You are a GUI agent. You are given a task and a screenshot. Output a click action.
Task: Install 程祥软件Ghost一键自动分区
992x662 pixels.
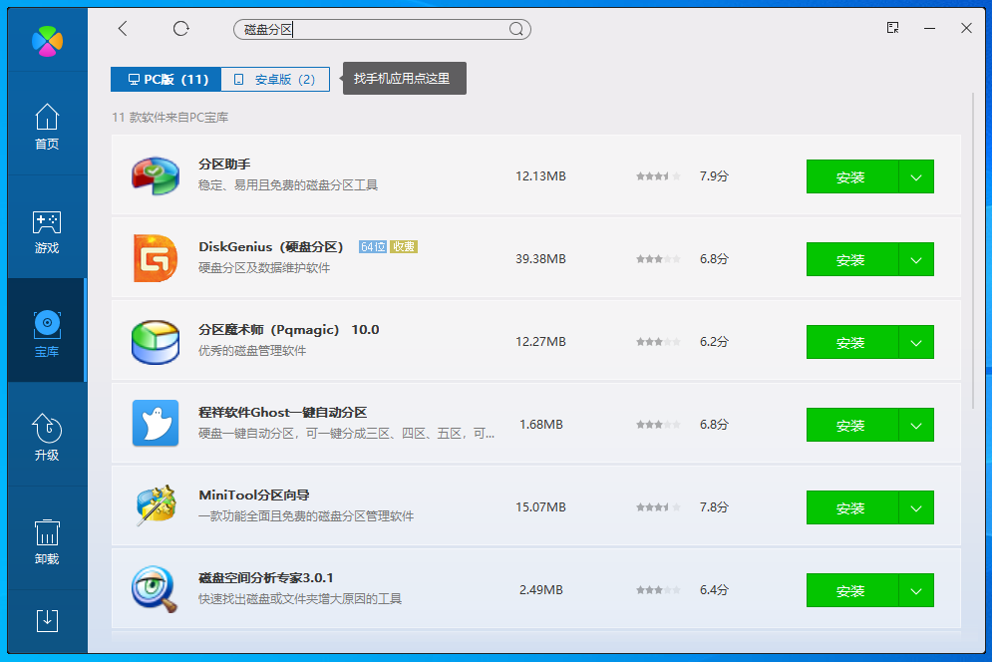point(852,425)
